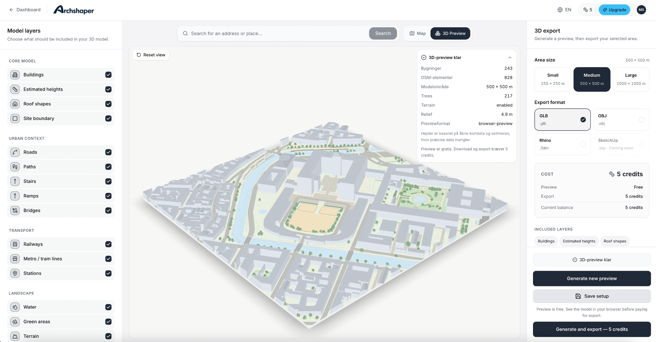The height and width of the screenshot is (342, 656).
Task: Click the Site boundary square icon
Action: (x=15, y=118)
